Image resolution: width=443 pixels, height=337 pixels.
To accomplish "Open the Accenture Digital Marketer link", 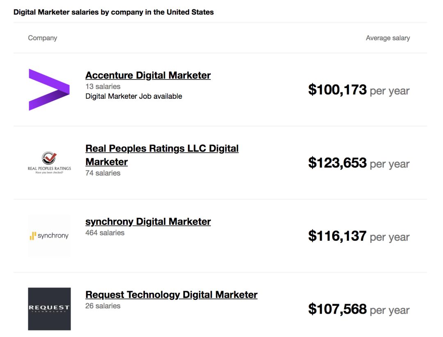I will (148, 75).
